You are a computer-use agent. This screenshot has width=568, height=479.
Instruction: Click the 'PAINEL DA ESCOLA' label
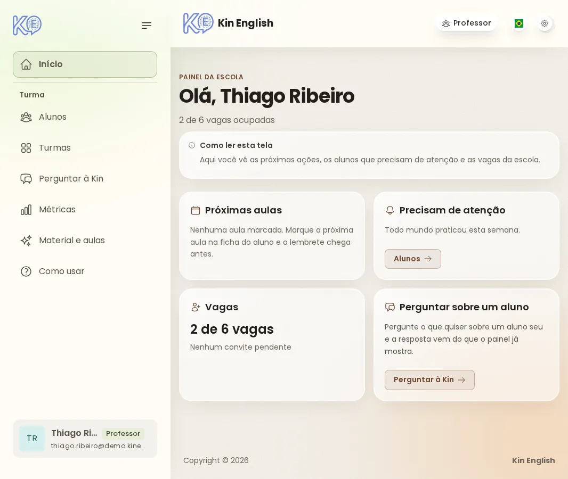point(211,77)
